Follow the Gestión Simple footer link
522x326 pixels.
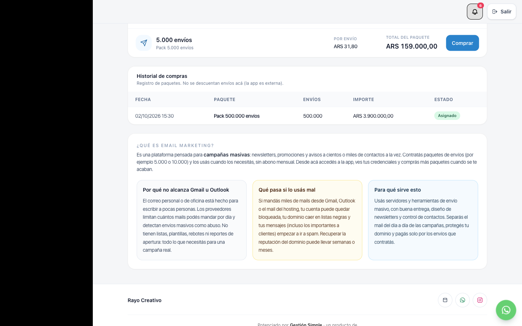[306, 325]
